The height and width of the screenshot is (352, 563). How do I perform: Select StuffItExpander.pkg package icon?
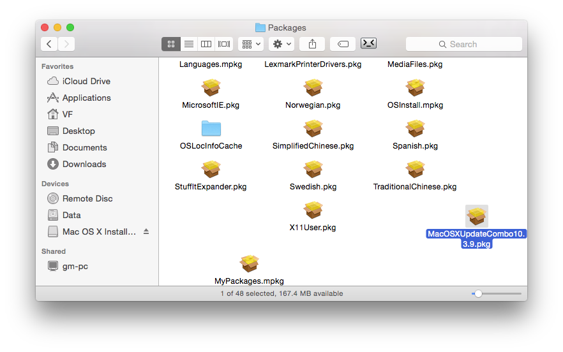[211, 169]
